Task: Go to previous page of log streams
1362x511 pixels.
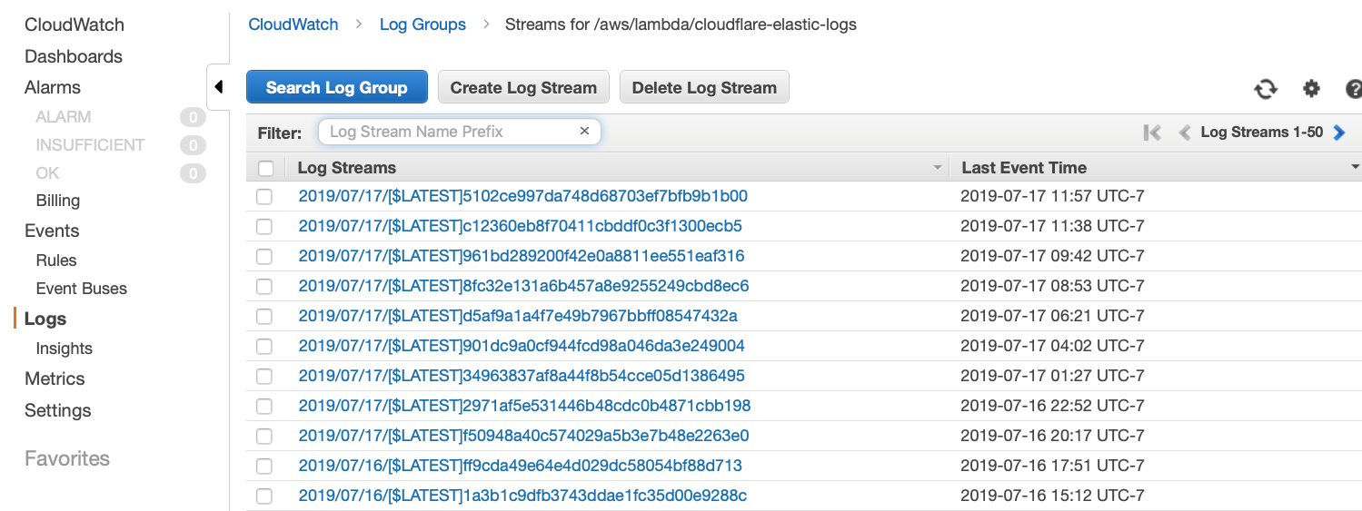Action: [x=1184, y=133]
